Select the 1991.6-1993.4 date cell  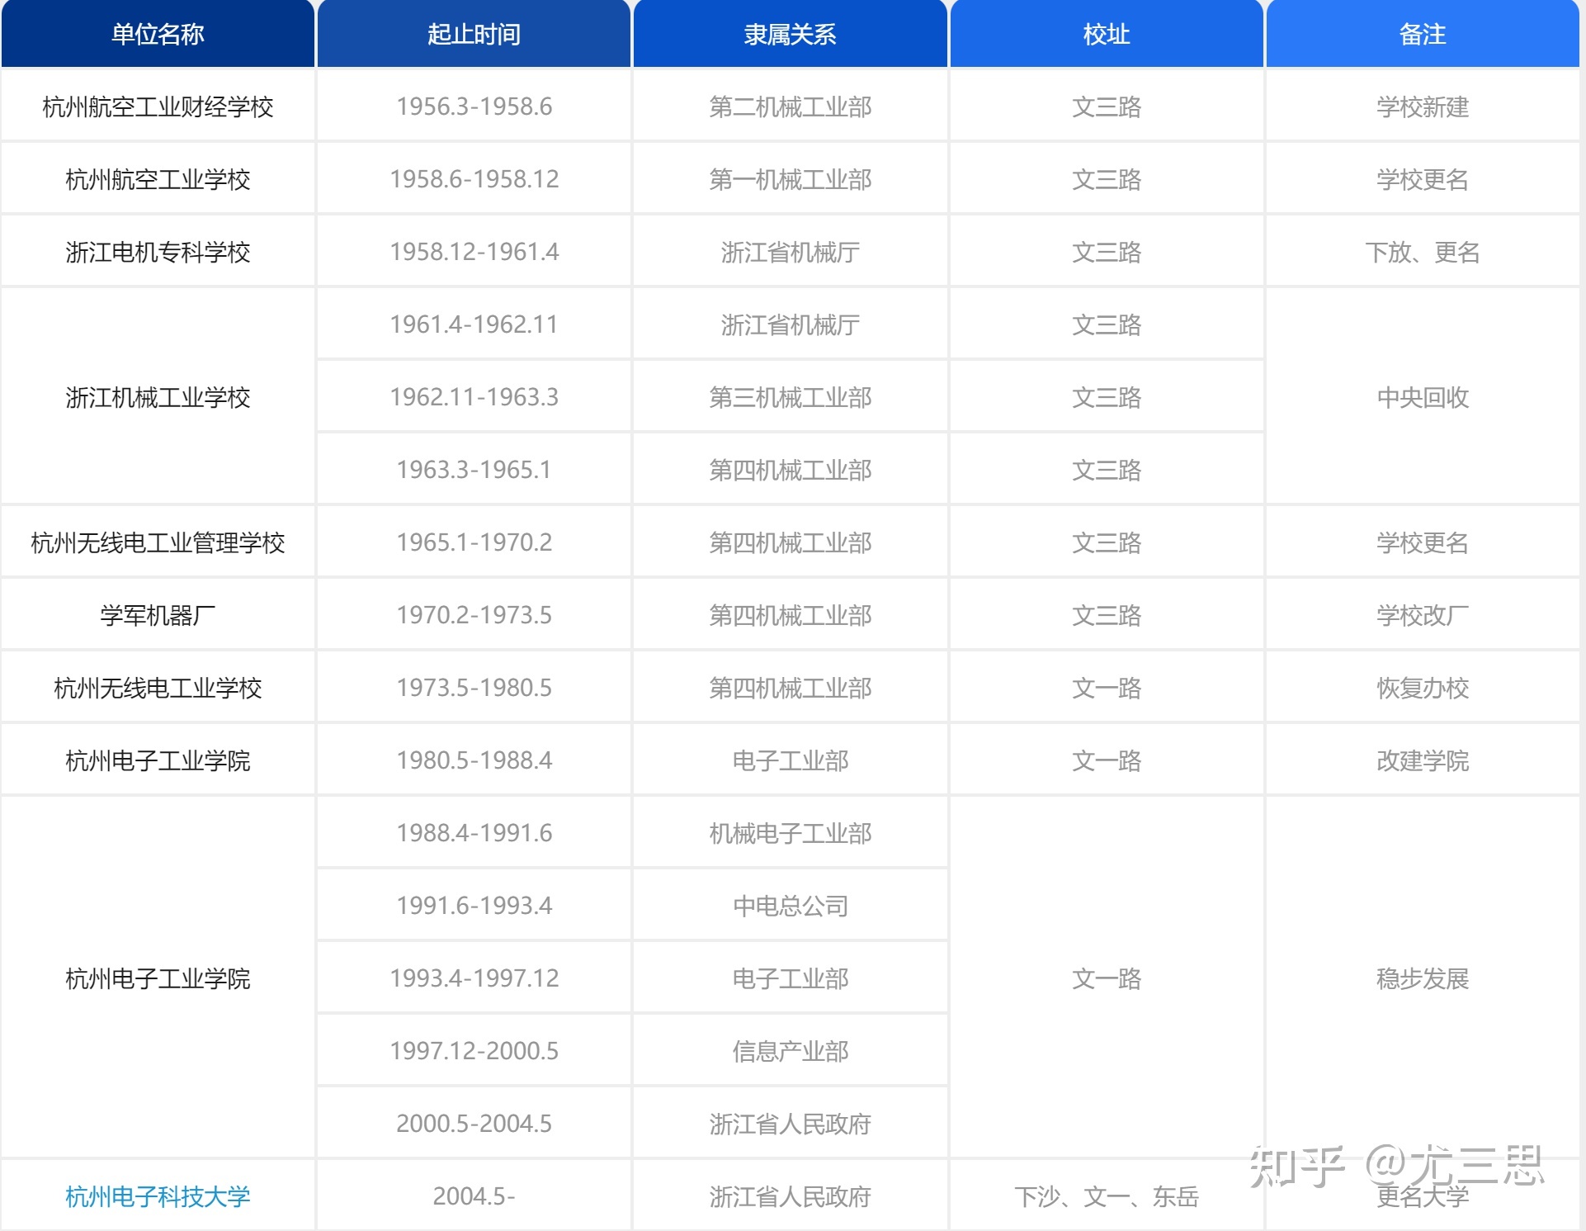pyautogui.click(x=474, y=905)
